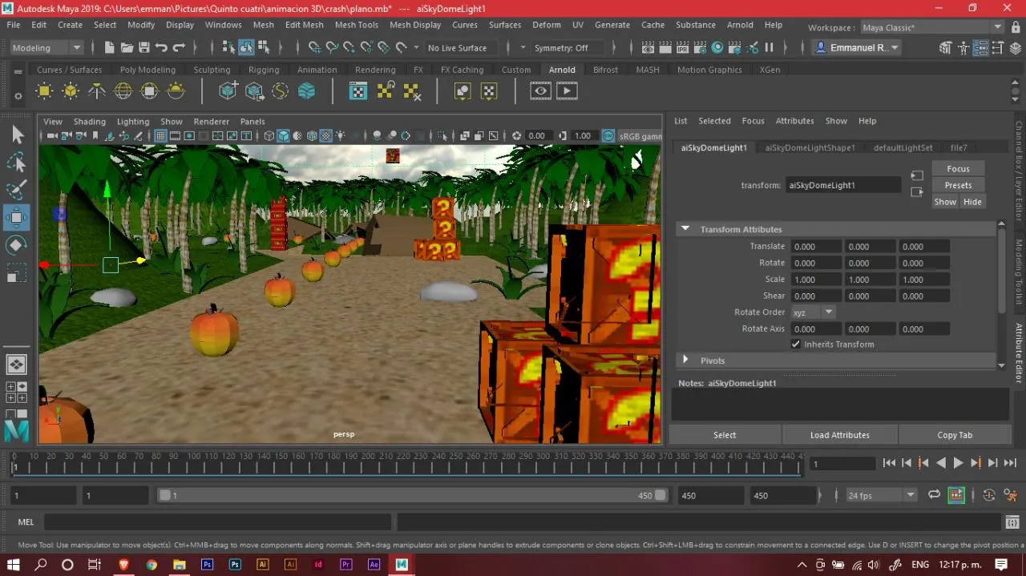Activate the Scale tool in toolbox
The width and height of the screenshot is (1026, 576).
pos(17,272)
